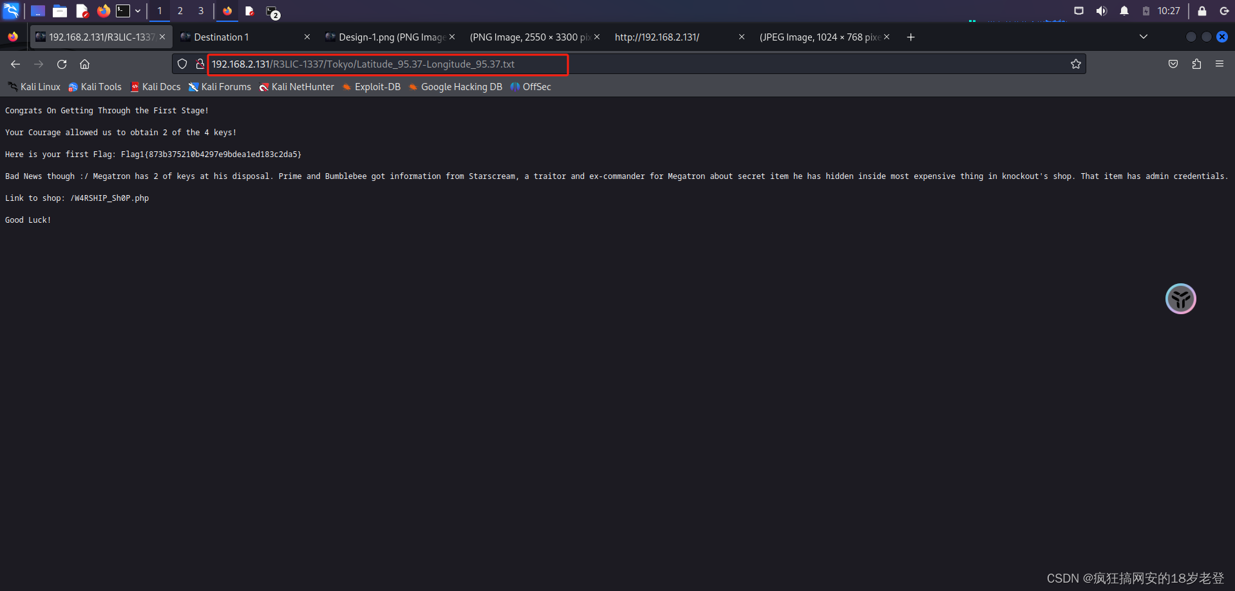Bookmark this page with star icon
The image size is (1235, 591).
coord(1075,64)
